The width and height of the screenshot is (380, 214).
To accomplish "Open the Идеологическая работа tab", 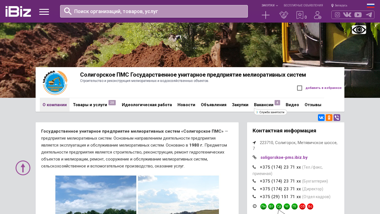I will pos(147,105).
